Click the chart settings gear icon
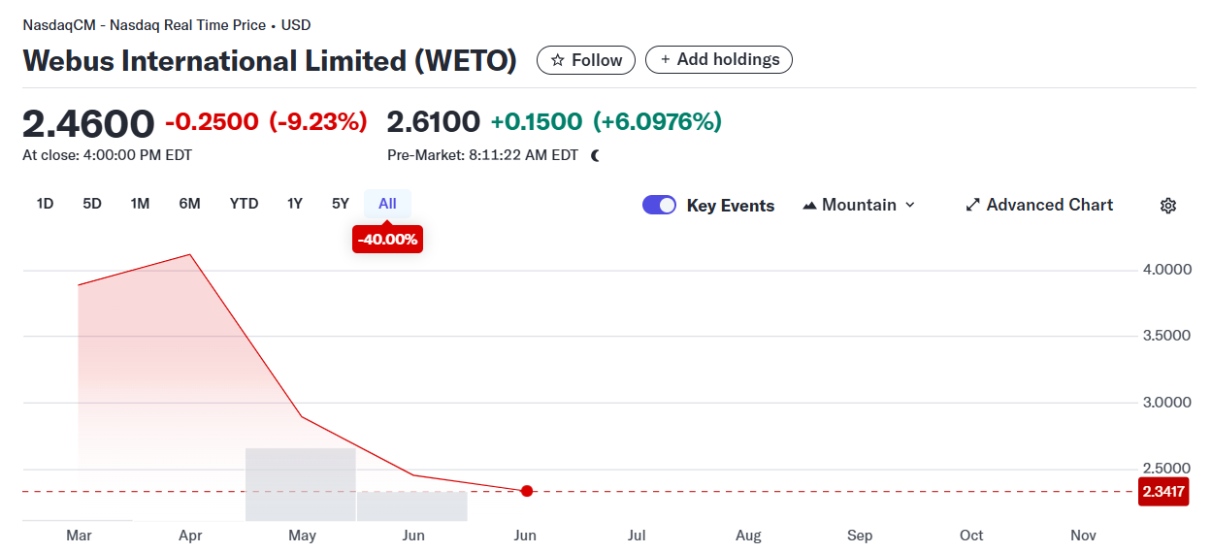1212x553 pixels. (1168, 206)
